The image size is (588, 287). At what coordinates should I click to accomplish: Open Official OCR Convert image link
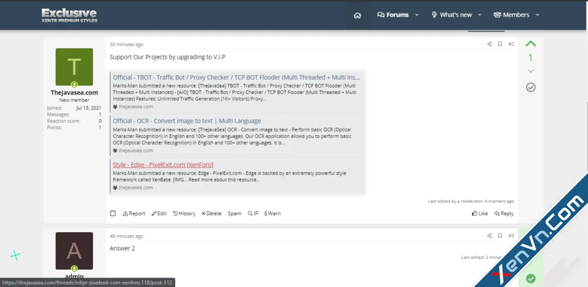(187, 121)
